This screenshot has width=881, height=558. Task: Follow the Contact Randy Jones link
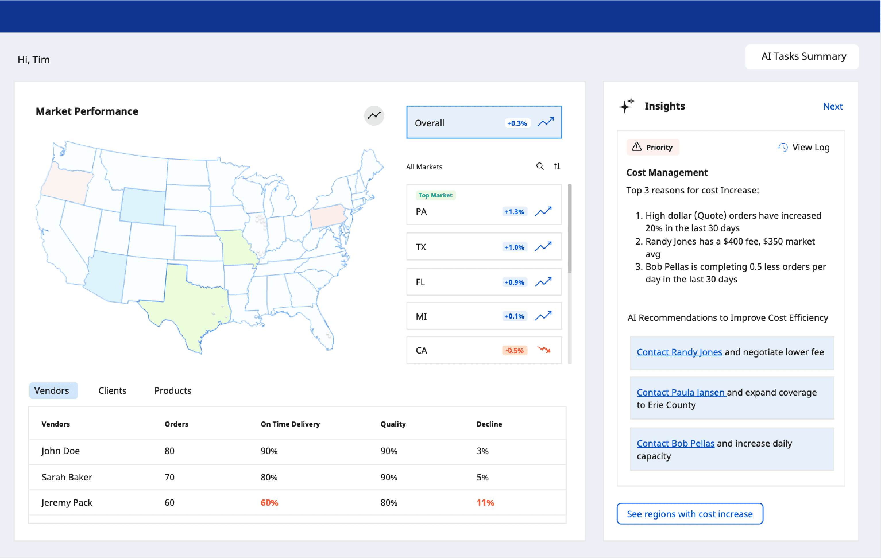click(x=679, y=352)
